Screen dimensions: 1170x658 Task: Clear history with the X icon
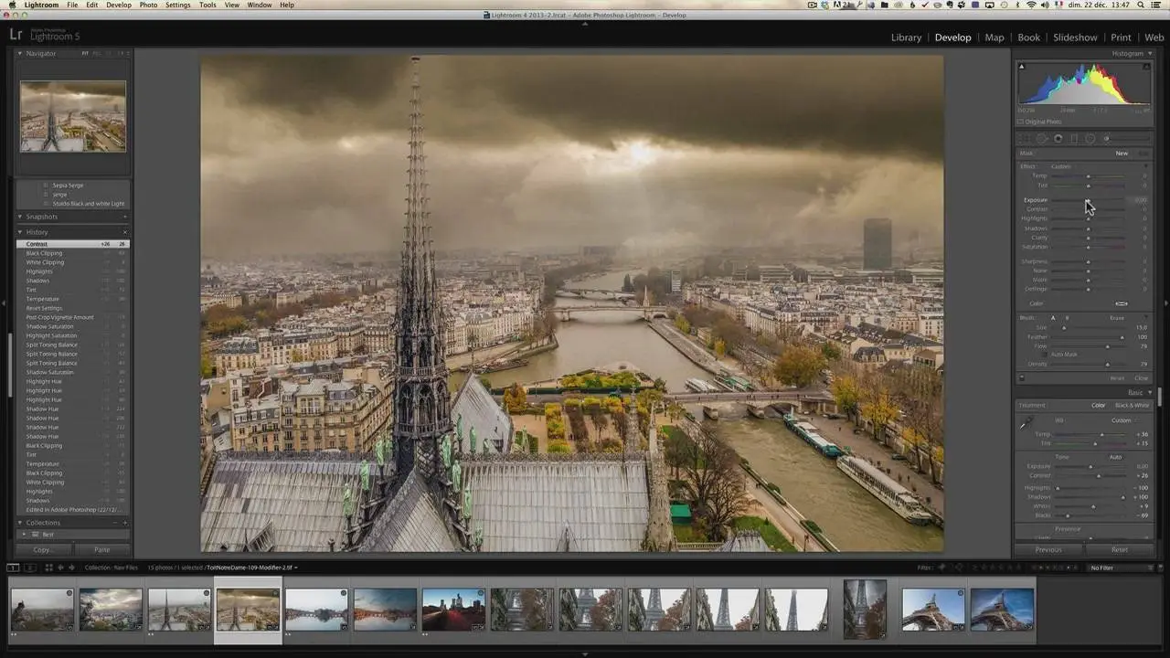[x=125, y=232]
